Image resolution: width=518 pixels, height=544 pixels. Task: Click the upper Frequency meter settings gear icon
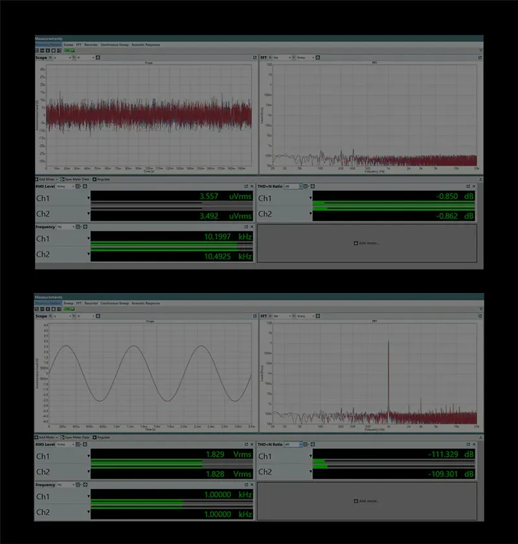click(x=85, y=227)
